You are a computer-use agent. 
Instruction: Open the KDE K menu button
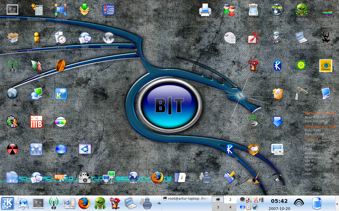click(x=8, y=203)
